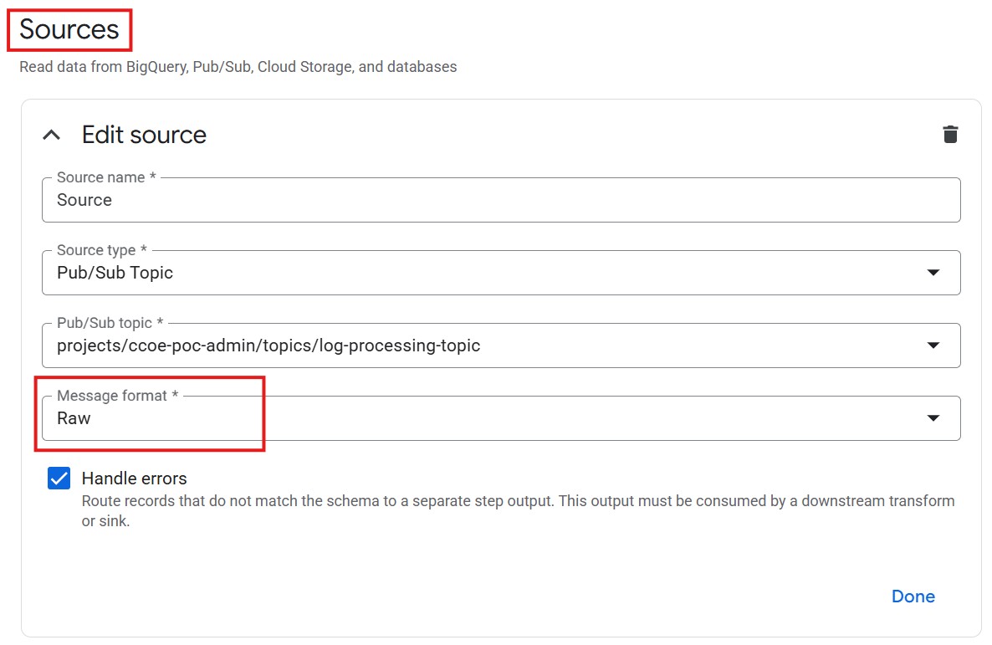Click the Source name input field
Image resolution: width=992 pixels, height=645 pixels.
(502, 201)
